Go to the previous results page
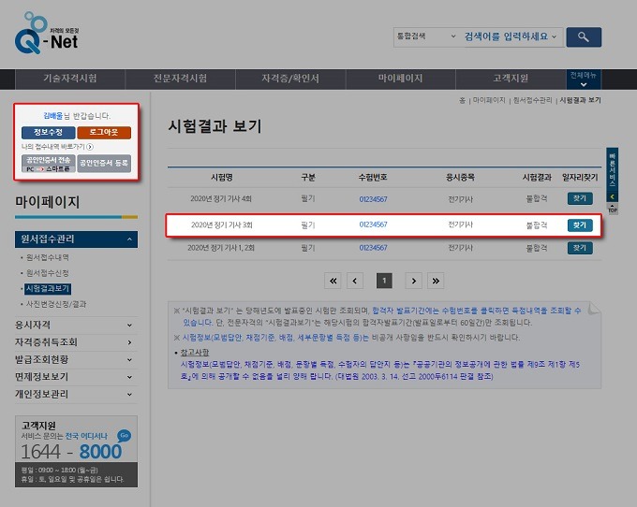The height and width of the screenshot is (507, 637). [x=354, y=281]
